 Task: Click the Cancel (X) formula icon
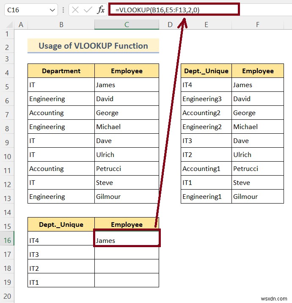[75, 10]
